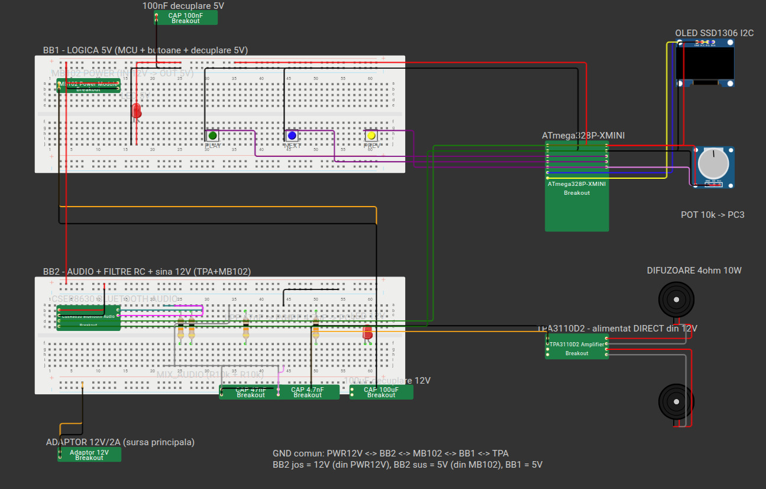Select the CSER8630 Bluetooth Audio breakout
The height and width of the screenshot is (489, 766).
[88, 319]
